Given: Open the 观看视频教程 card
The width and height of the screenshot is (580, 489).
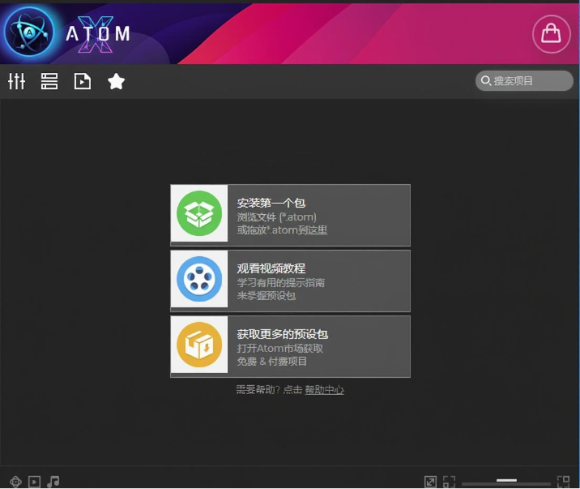Looking at the screenshot, I should tap(290, 281).
